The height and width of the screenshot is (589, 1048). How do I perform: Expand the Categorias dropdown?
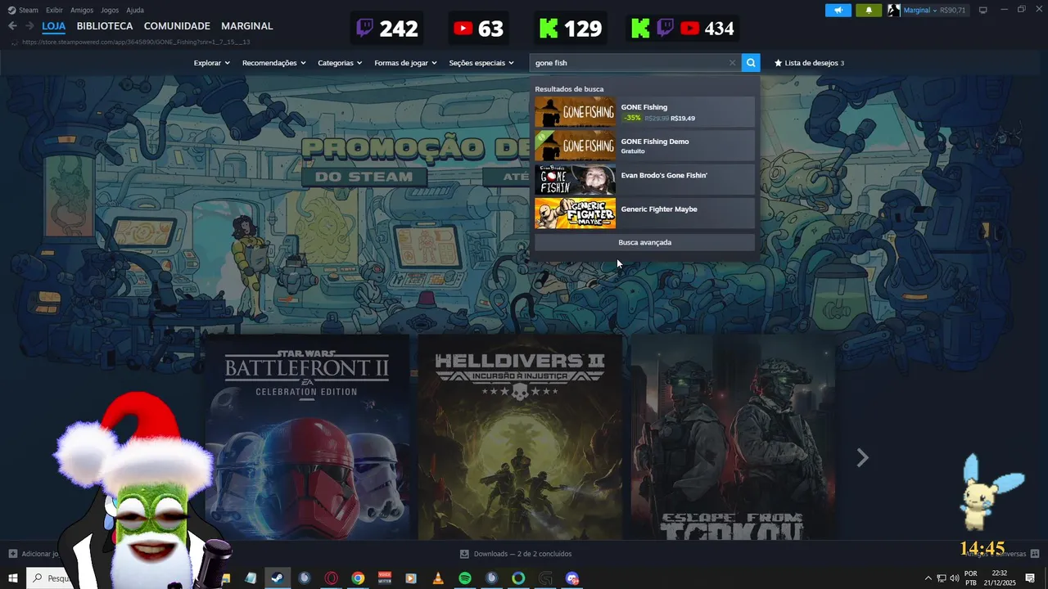click(x=340, y=63)
